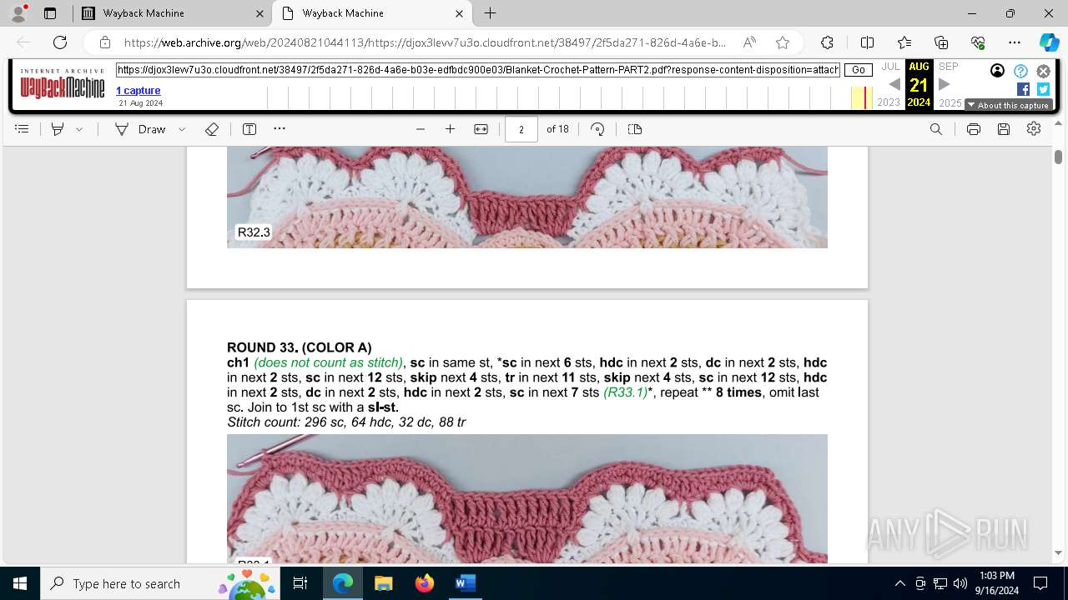
Task: Select the 2023 year in timeline
Action: pos(889,102)
